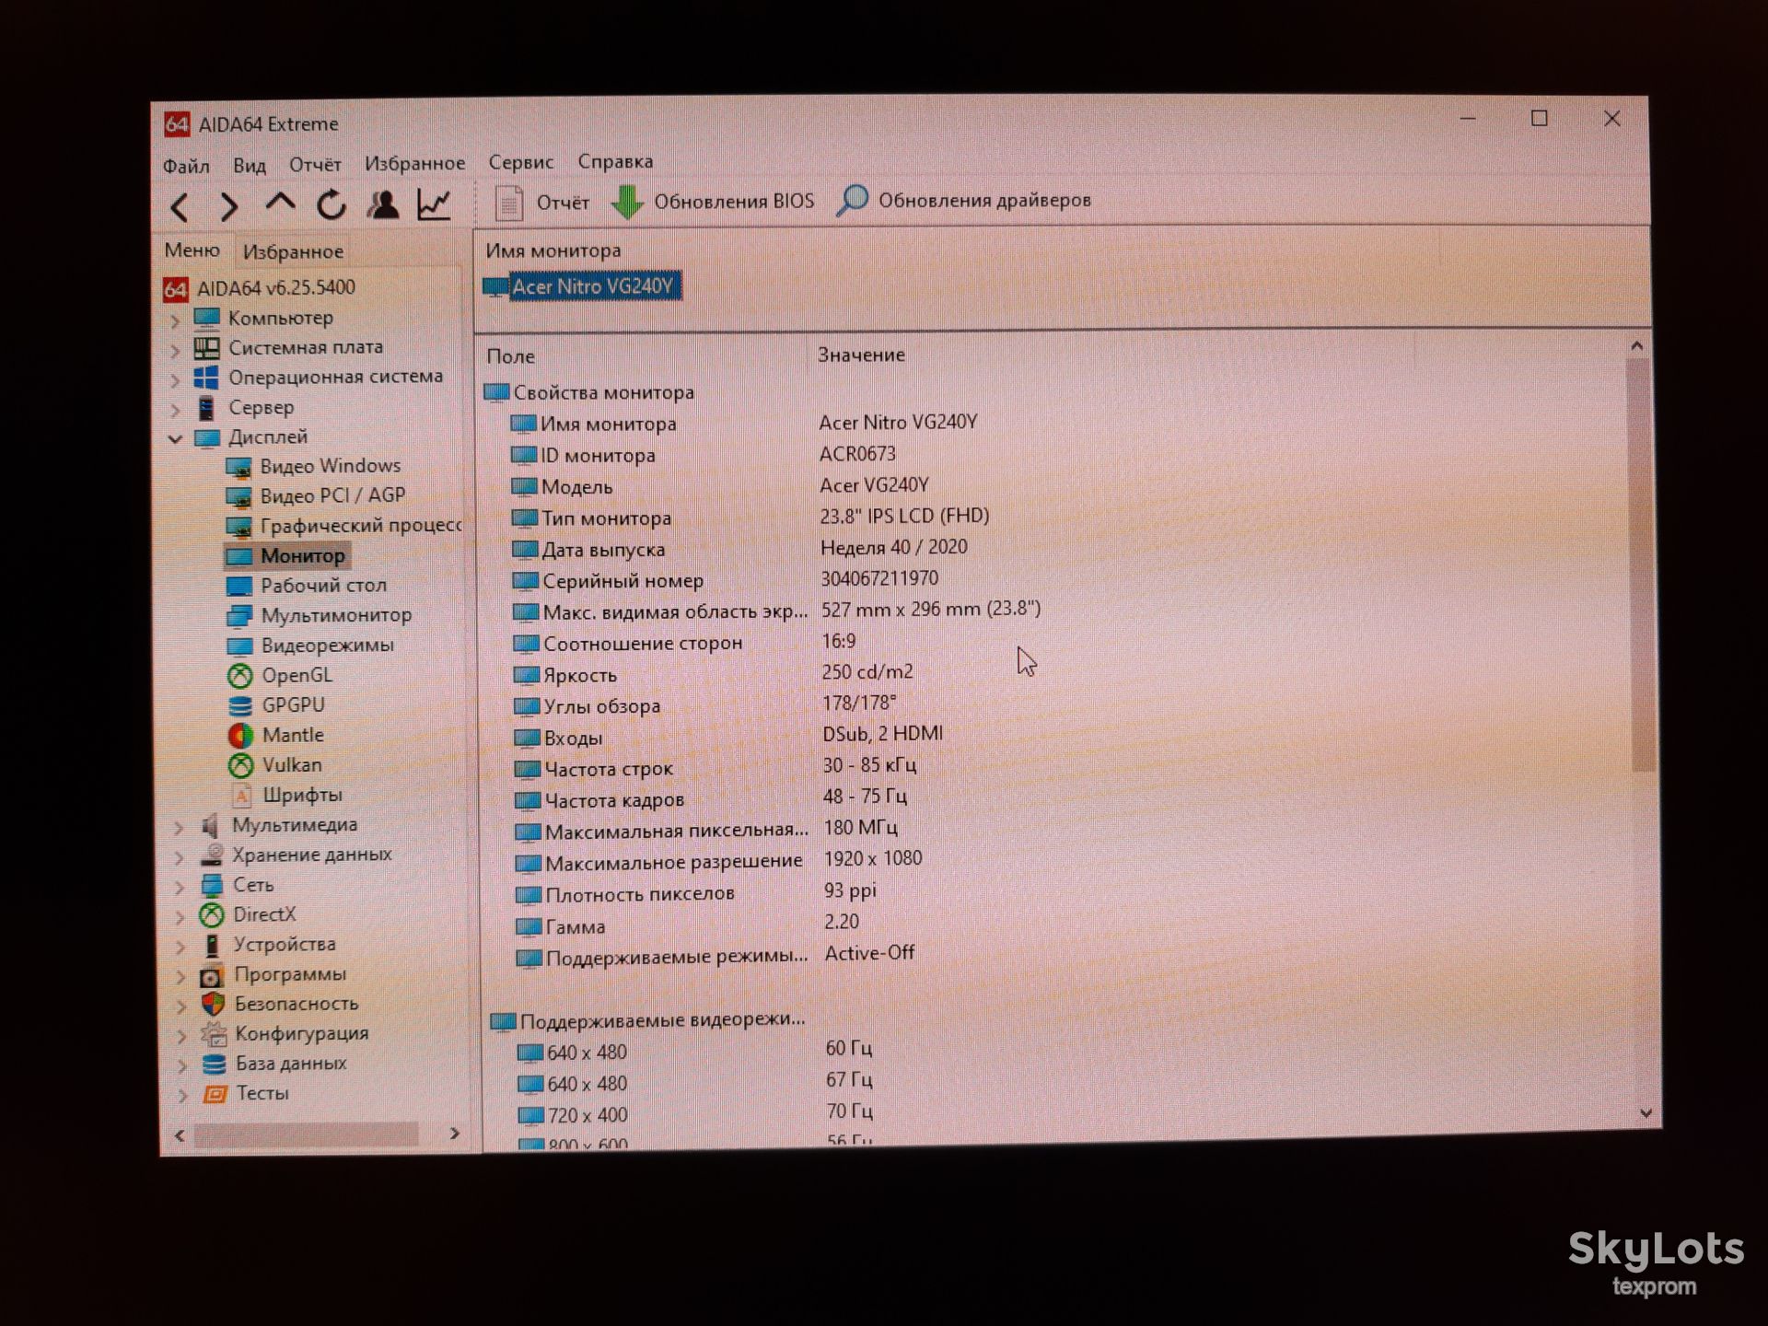Click the Отчёт report toolbar button
The image size is (1768, 1326).
point(541,203)
